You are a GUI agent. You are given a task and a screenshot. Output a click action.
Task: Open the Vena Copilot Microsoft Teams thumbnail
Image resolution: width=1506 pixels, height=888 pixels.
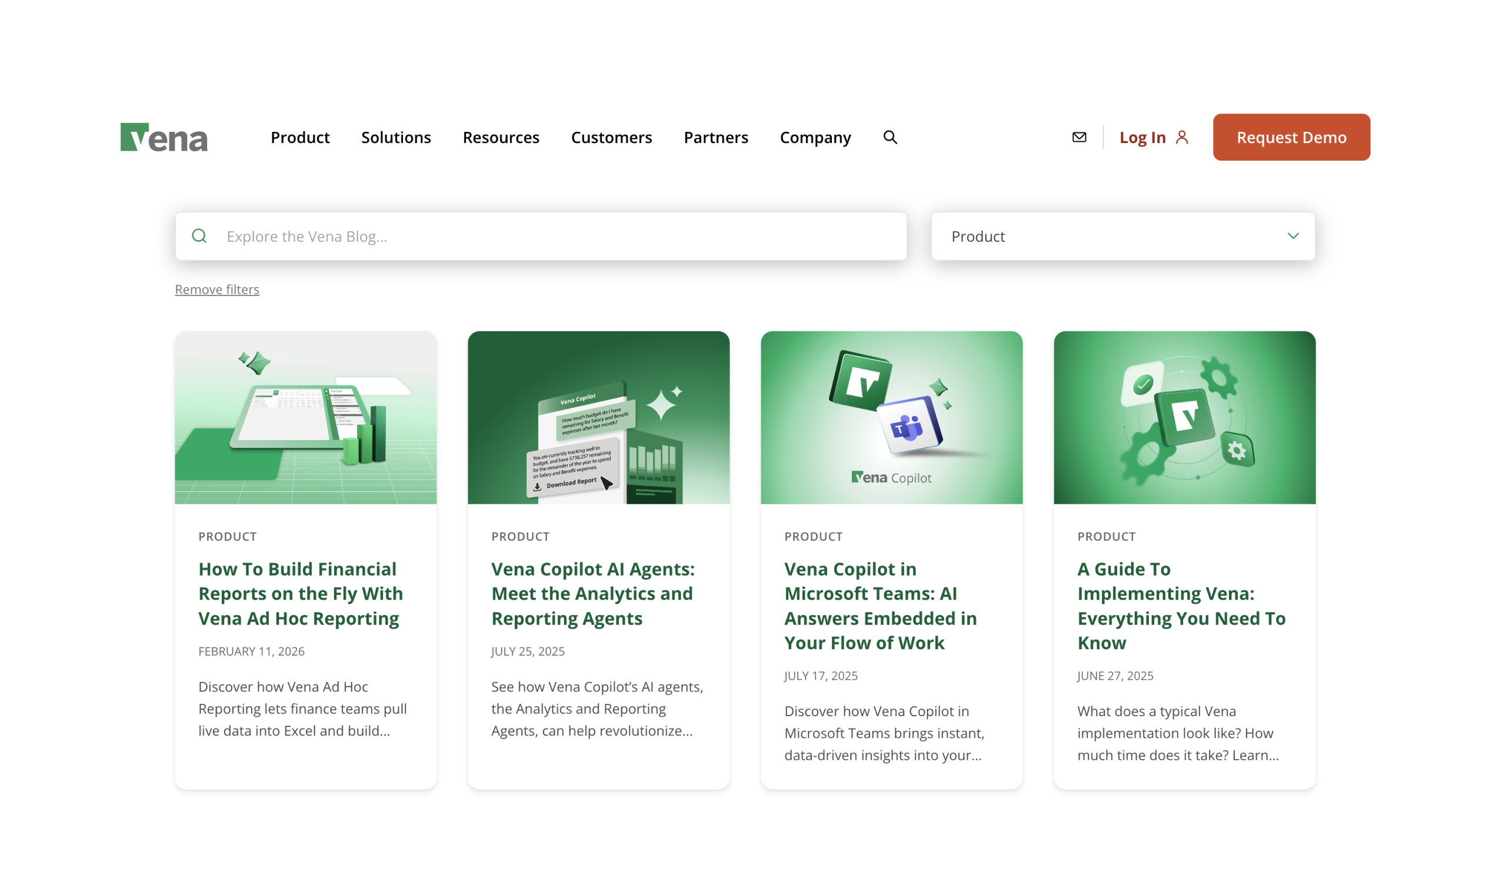click(891, 418)
